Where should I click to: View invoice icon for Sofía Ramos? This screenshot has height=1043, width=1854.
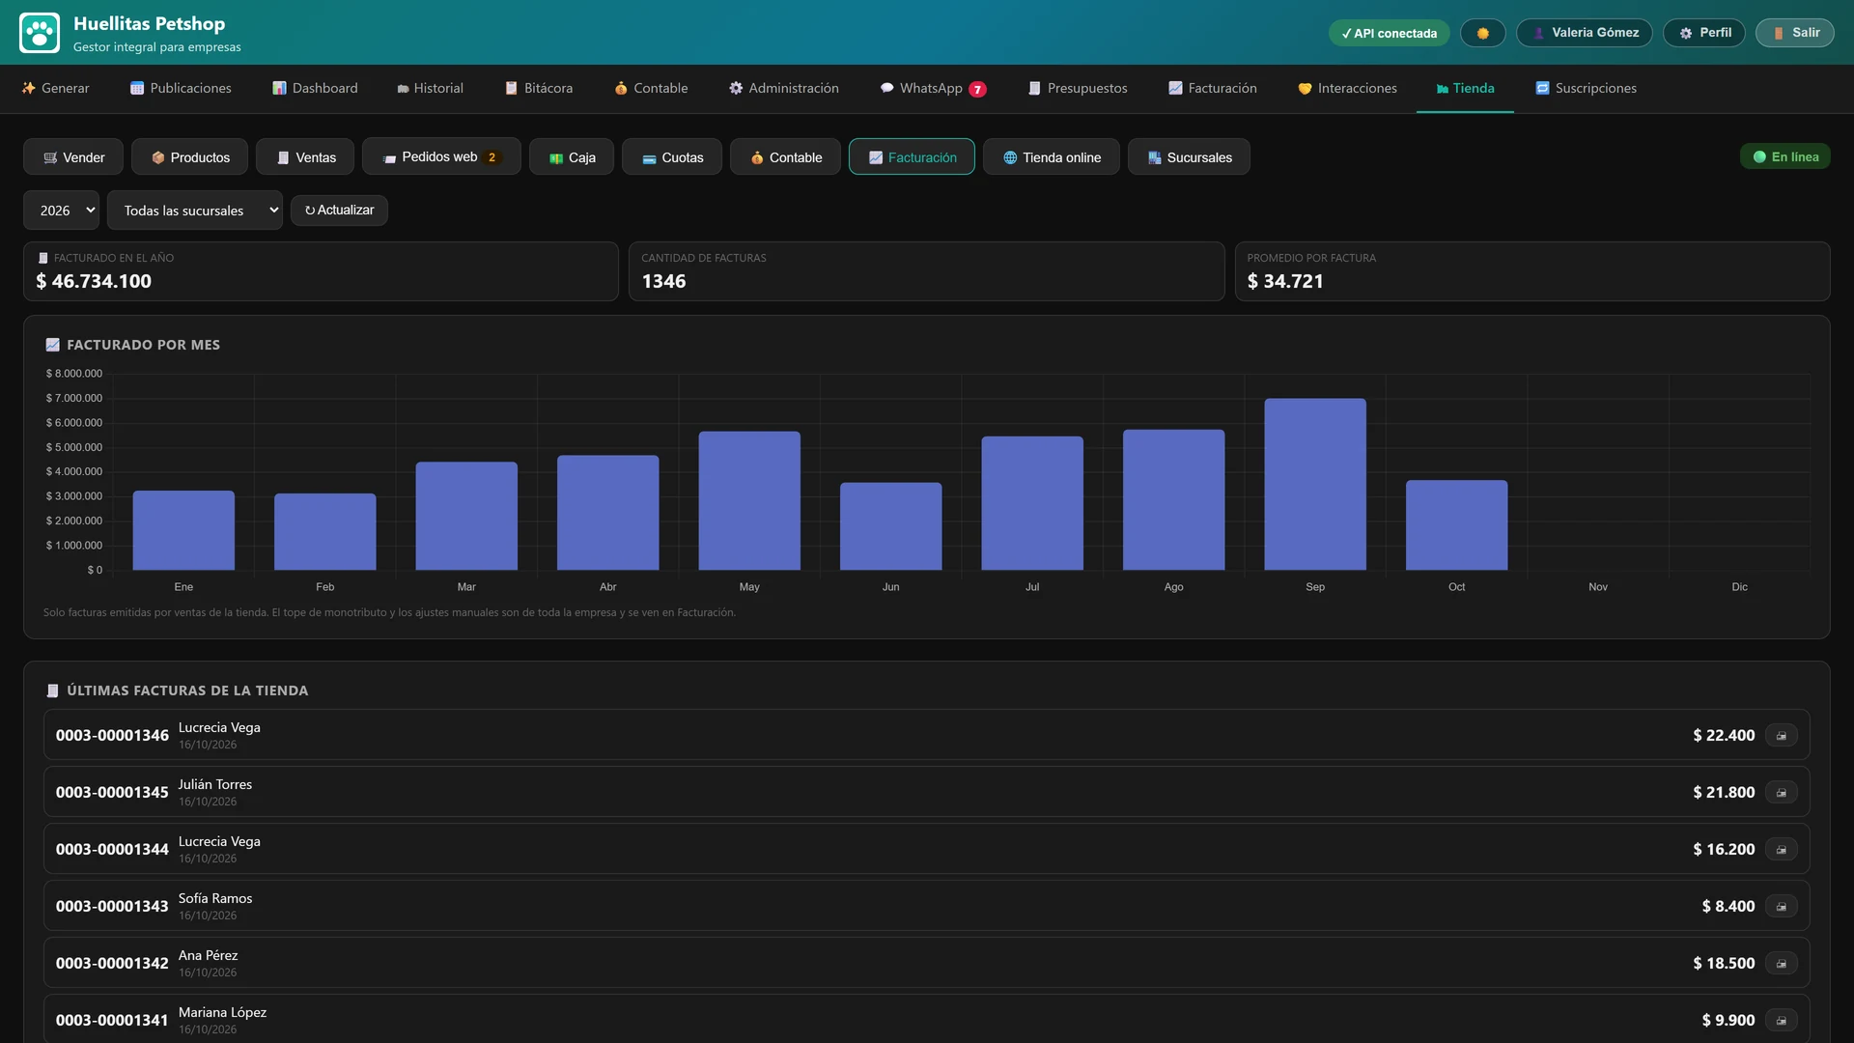point(1781,907)
